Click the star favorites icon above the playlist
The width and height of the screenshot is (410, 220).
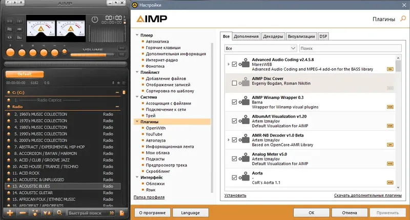click(x=118, y=83)
